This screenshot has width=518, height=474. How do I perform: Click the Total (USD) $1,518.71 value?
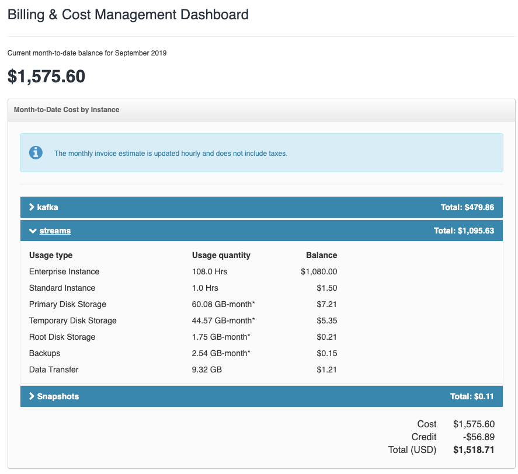pos(474,449)
